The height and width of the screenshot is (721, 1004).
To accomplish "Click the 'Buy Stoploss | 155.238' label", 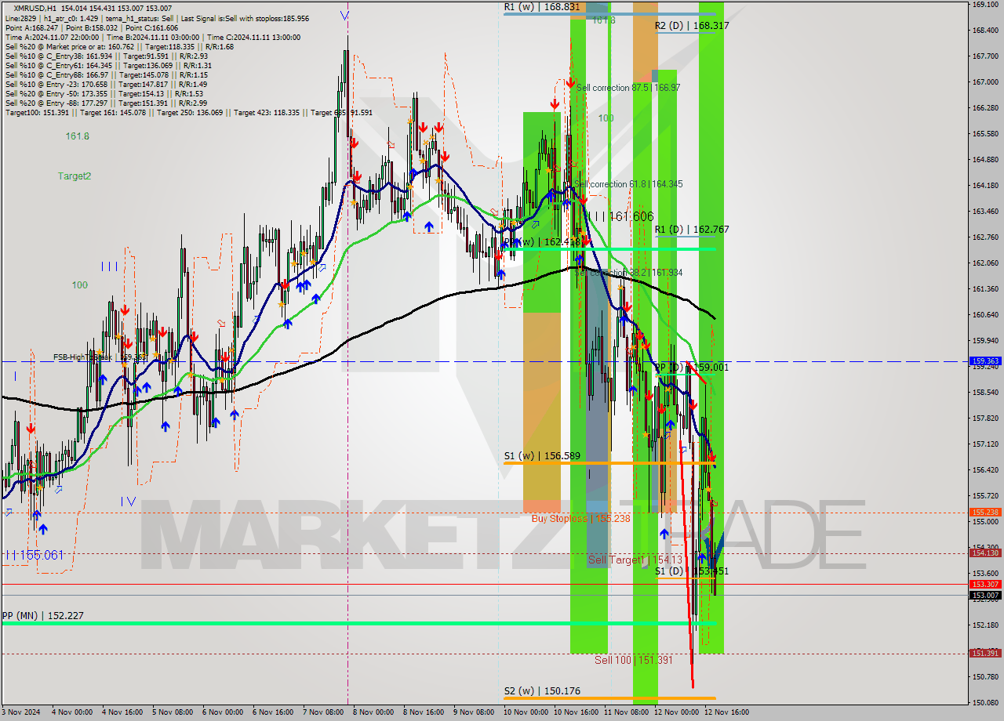I will pyautogui.click(x=580, y=519).
